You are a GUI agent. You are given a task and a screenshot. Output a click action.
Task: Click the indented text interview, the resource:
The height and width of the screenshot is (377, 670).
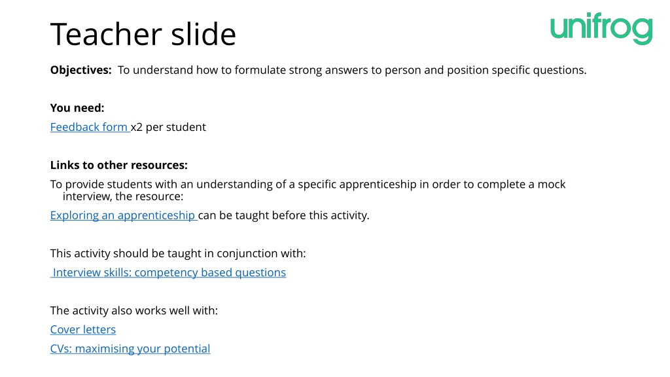[x=123, y=196]
